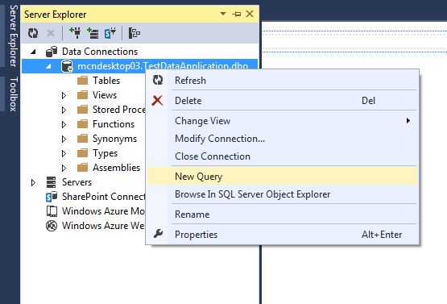This screenshot has height=304, width=447.
Task: Click the Views folder icon
Action: tap(83, 95)
